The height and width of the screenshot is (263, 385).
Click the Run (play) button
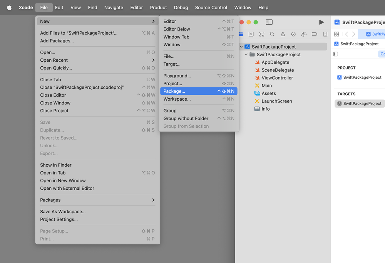[x=321, y=22]
